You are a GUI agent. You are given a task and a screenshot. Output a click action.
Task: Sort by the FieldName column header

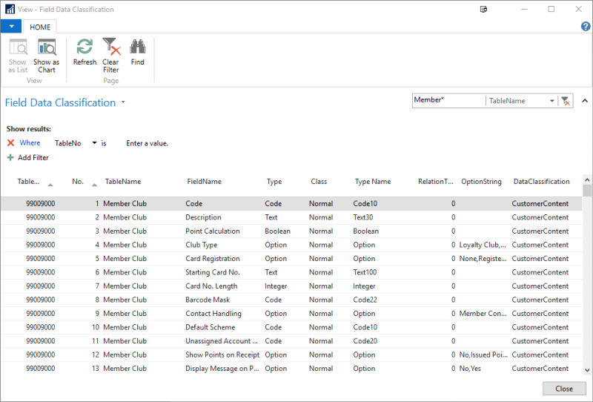point(204,181)
